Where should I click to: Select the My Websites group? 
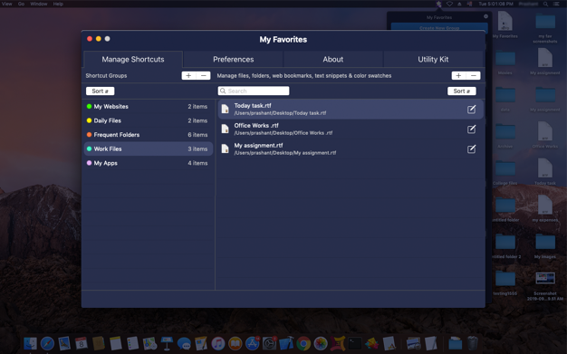149,106
